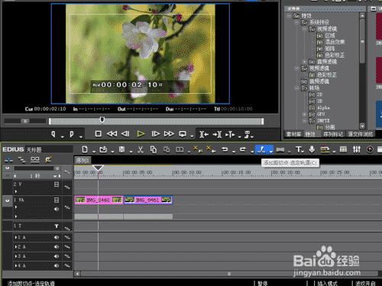Click the rewind button
The image size is (382, 286).
point(112,133)
